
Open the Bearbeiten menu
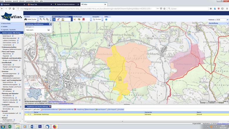coord(8,1)
